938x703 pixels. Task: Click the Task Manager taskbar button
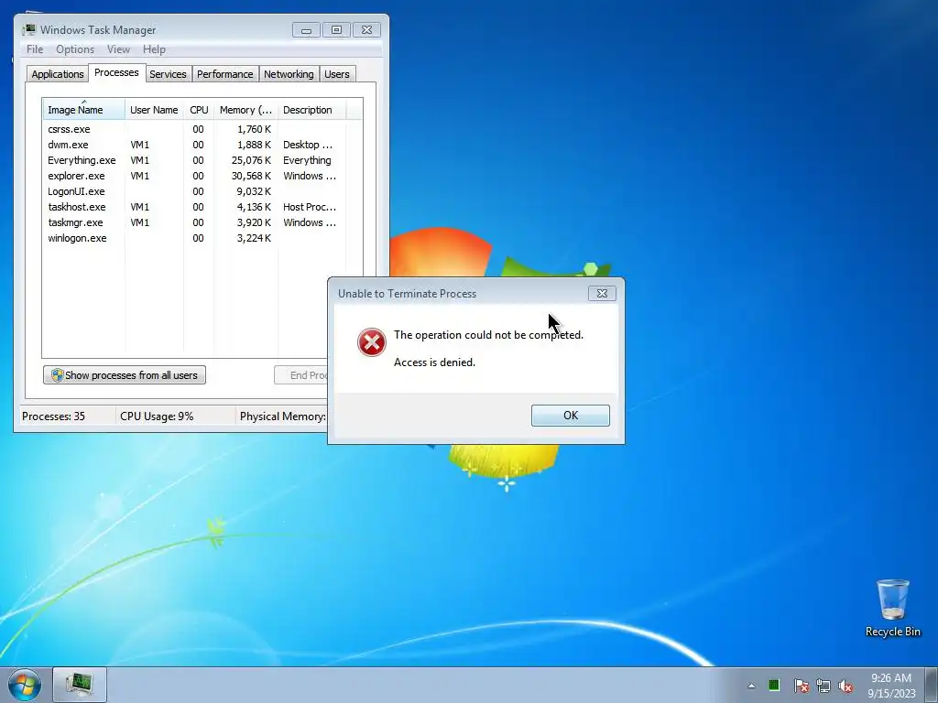80,685
